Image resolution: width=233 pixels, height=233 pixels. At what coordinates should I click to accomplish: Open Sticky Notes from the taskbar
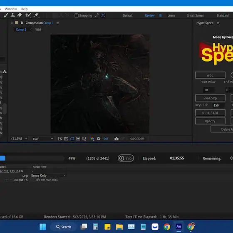pyautogui.click(x=107, y=227)
